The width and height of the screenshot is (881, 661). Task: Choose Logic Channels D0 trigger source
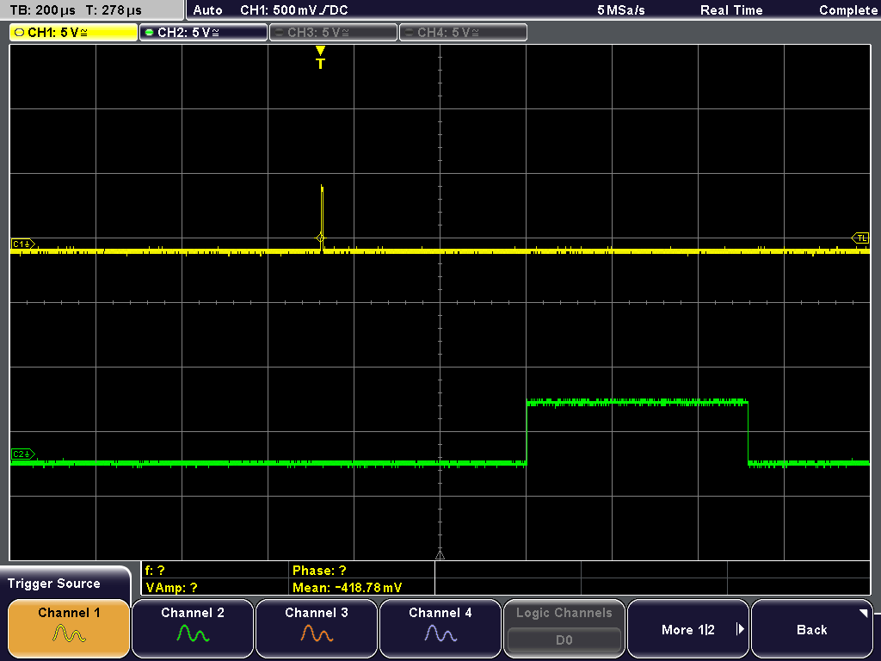point(564,628)
